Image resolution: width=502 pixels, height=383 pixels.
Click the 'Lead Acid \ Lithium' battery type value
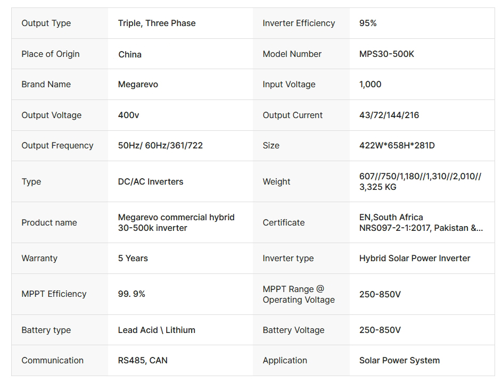click(x=157, y=330)
